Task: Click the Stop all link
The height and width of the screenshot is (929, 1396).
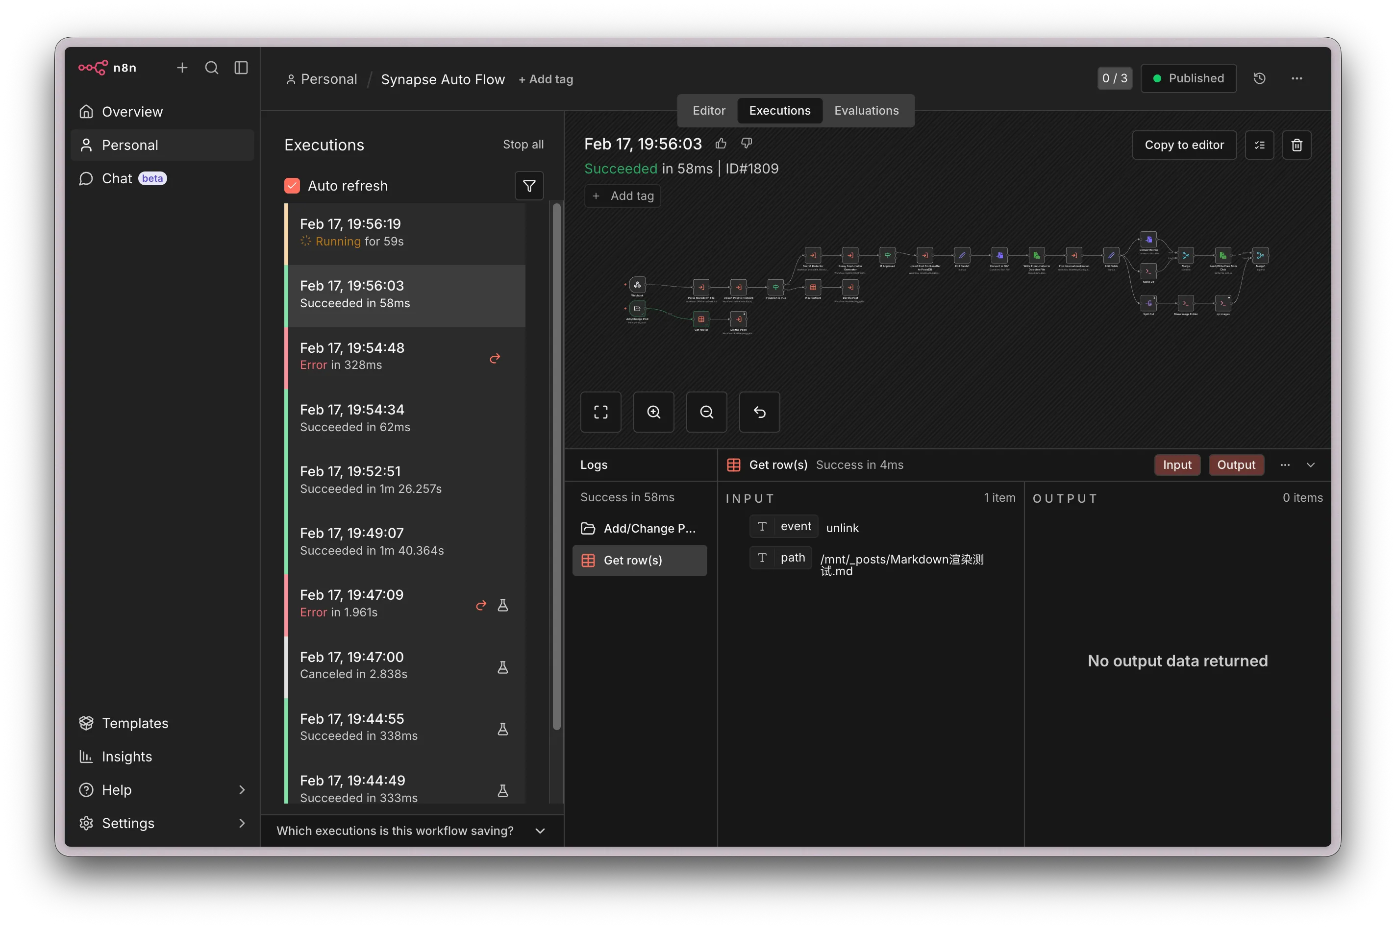Action: pos(523,145)
